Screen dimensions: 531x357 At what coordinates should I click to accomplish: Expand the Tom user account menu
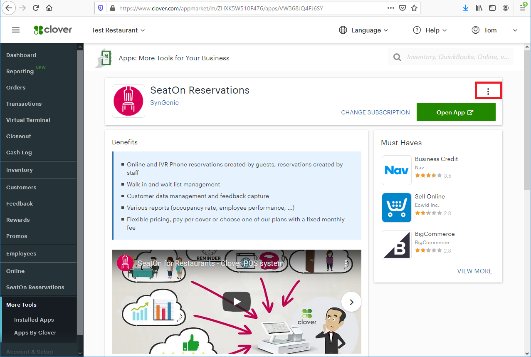494,30
